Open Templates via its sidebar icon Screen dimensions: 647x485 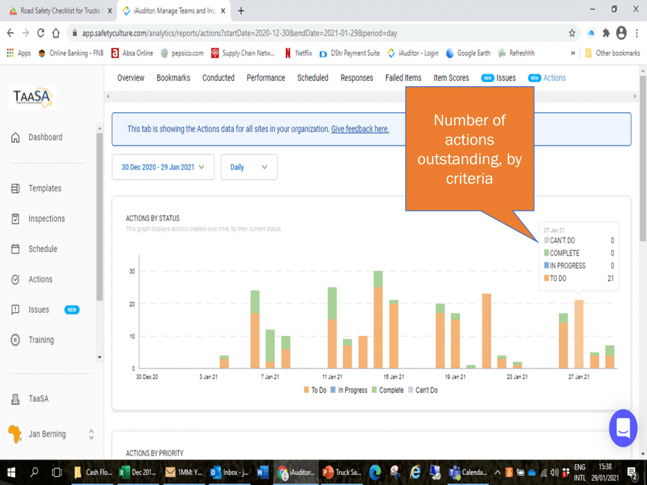(16, 188)
